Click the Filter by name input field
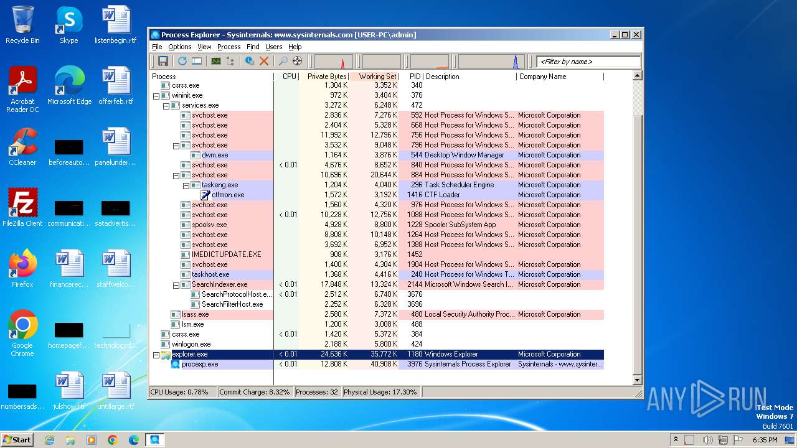This screenshot has width=797, height=448. [588, 62]
